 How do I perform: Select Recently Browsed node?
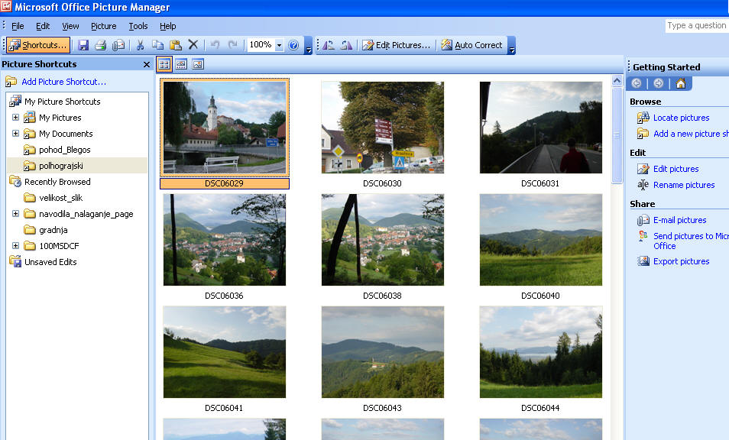click(x=57, y=182)
